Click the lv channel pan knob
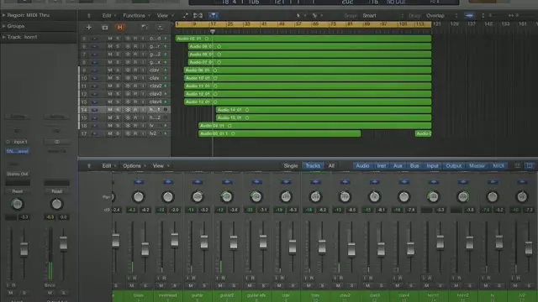 click(493, 196)
